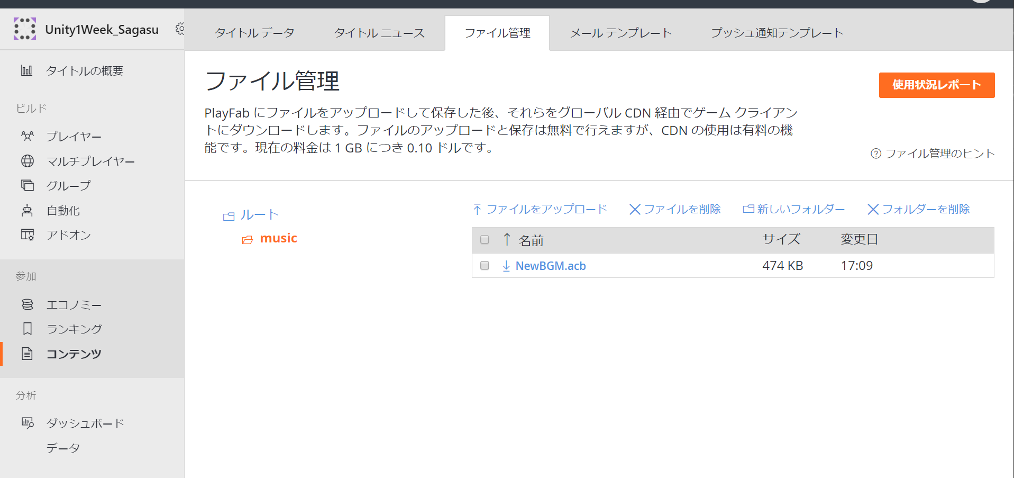Tick the select-all checkbox in table header
Viewport: 1014px width, 478px height.
[485, 240]
